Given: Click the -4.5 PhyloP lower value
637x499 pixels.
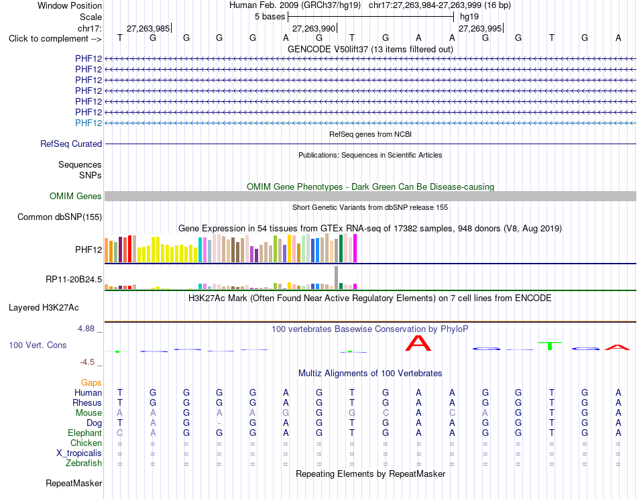Looking at the screenshot, I should pyautogui.click(x=87, y=362).
